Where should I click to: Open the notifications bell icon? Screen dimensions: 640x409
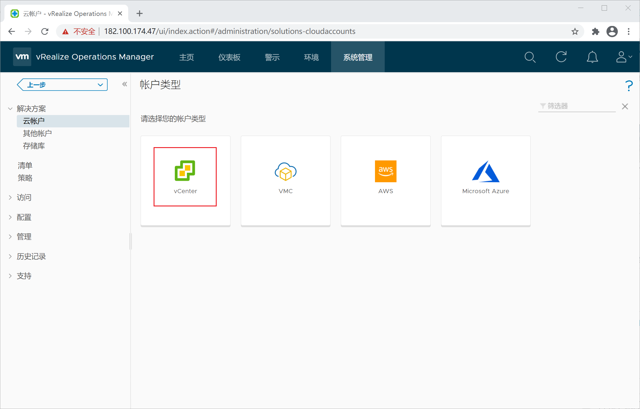click(592, 57)
